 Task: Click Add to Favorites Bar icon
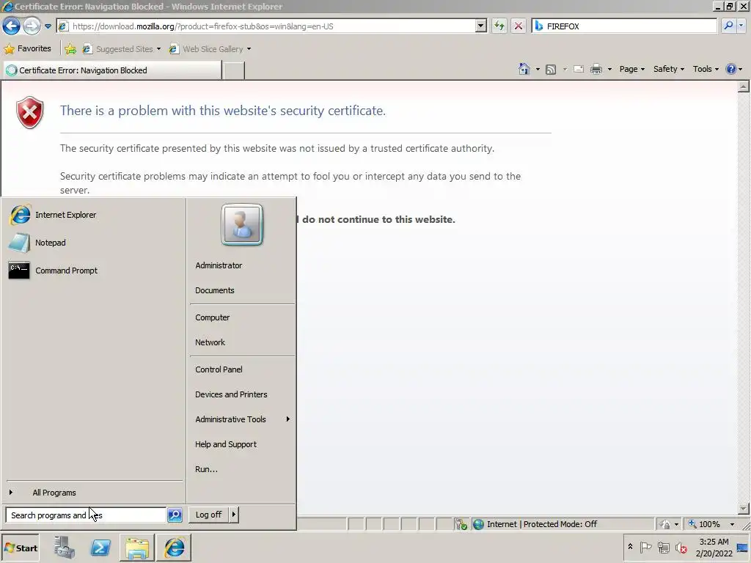coord(70,49)
